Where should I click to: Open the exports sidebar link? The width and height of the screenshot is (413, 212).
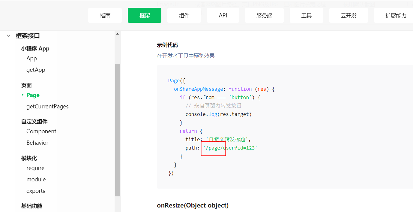click(36, 191)
